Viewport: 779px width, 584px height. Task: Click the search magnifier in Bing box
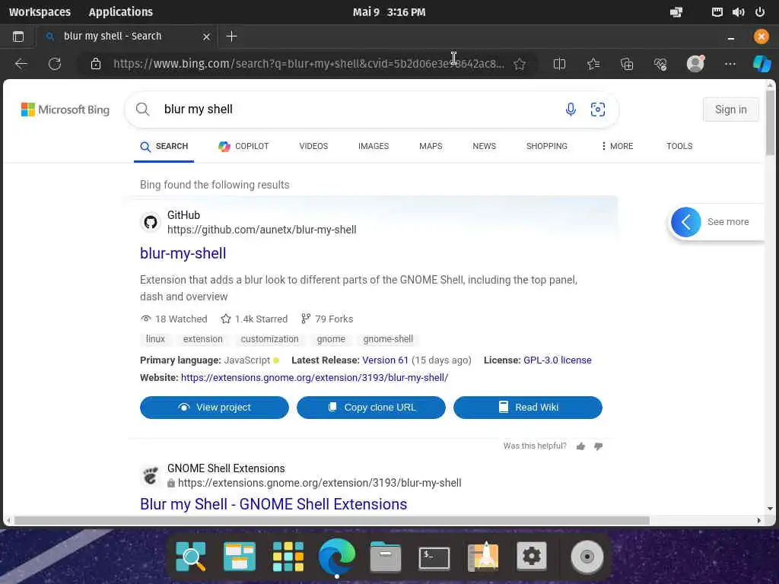(142, 109)
